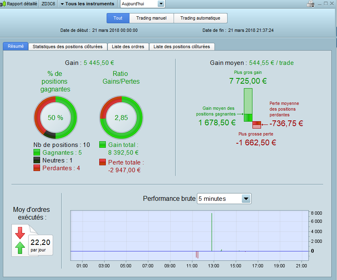Click the green Gain total legend square

103,144
